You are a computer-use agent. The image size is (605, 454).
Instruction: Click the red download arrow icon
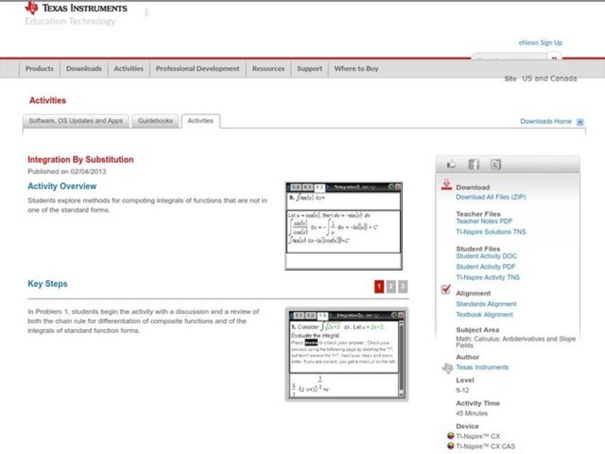[446, 185]
